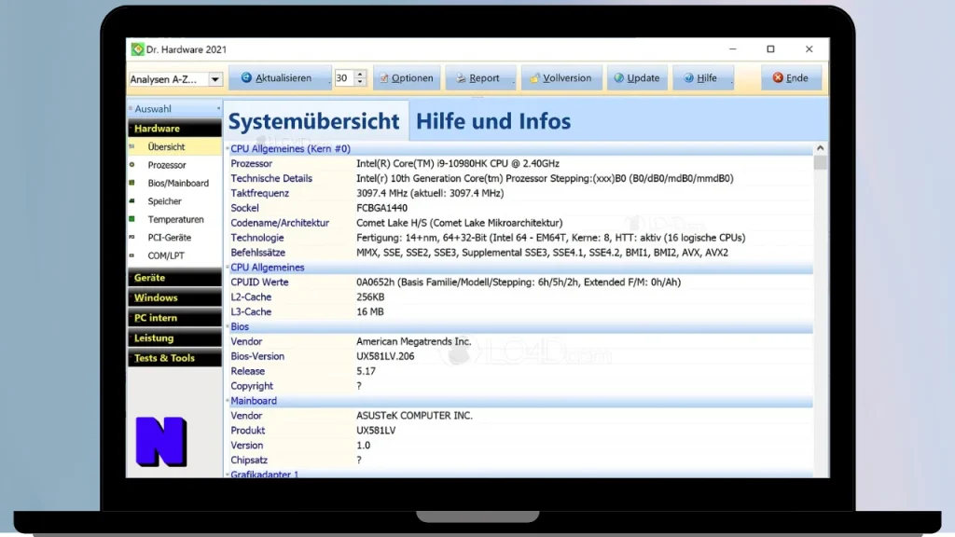Increase the refresh interval with up arrow
This screenshot has height=537, width=955.
(x=360, y=75)
